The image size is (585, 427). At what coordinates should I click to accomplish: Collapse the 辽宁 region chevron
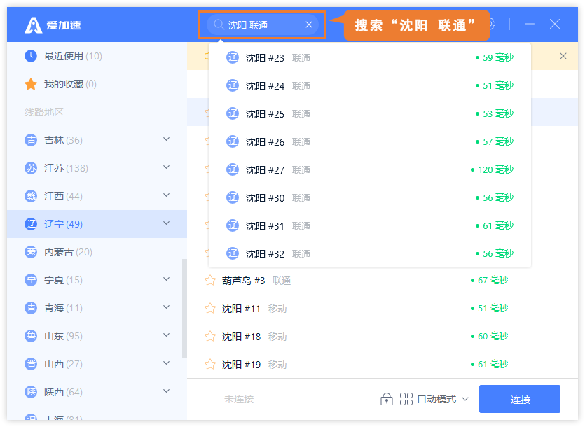coord(167,223)
